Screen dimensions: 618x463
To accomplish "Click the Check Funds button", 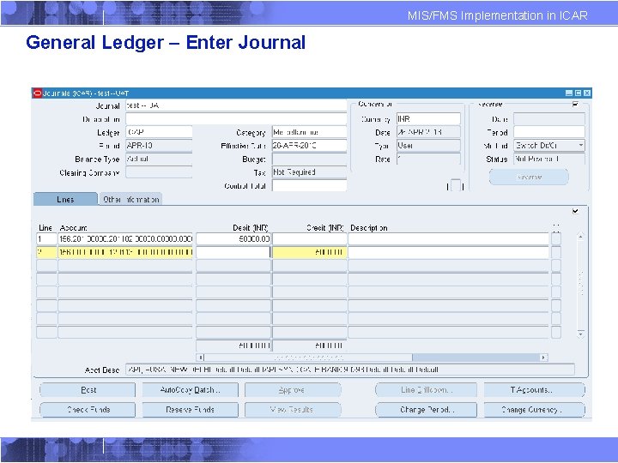I will click(x=88, y=410).
